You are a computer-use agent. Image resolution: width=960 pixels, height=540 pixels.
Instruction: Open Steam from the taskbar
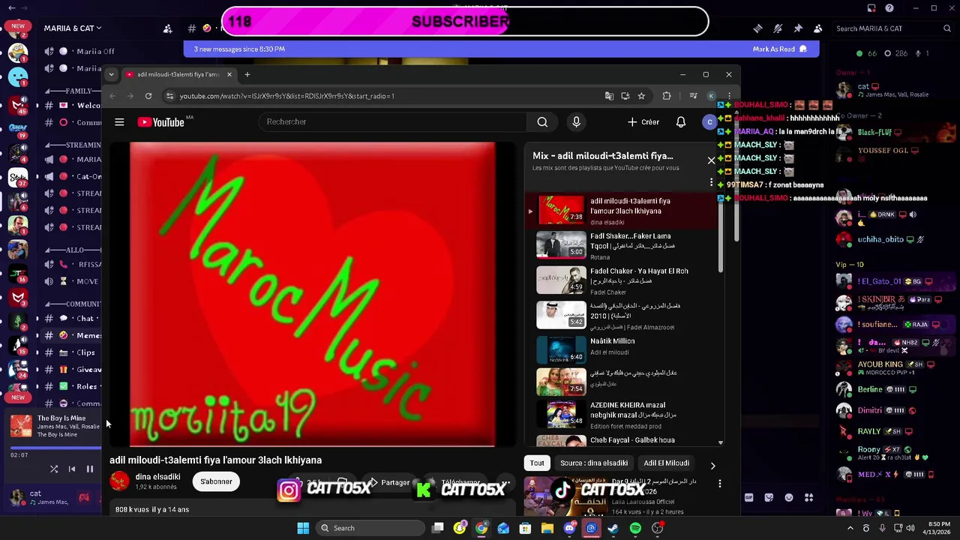(x=613, y=528)
